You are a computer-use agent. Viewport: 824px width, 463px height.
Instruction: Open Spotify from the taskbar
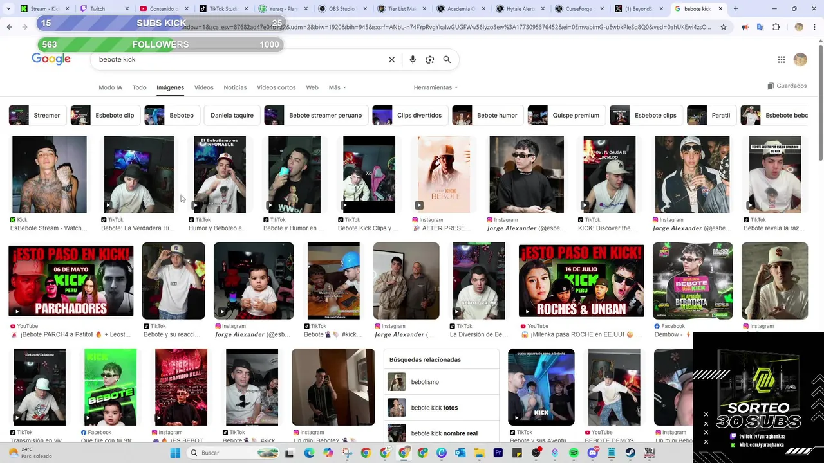pos(574,453)
